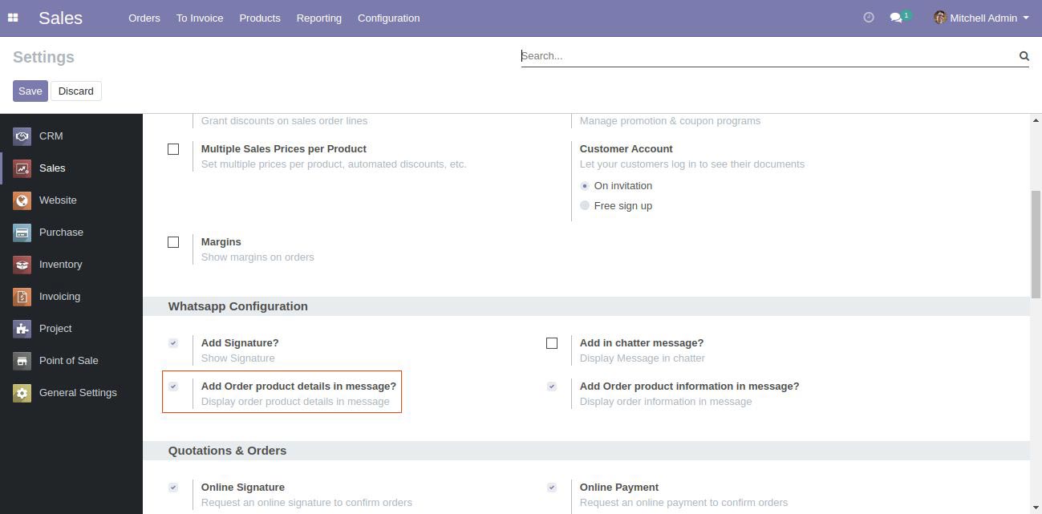Open the apps grid menu icon
The height and width of the screenshot is (514, 1042).
[13, 18]
